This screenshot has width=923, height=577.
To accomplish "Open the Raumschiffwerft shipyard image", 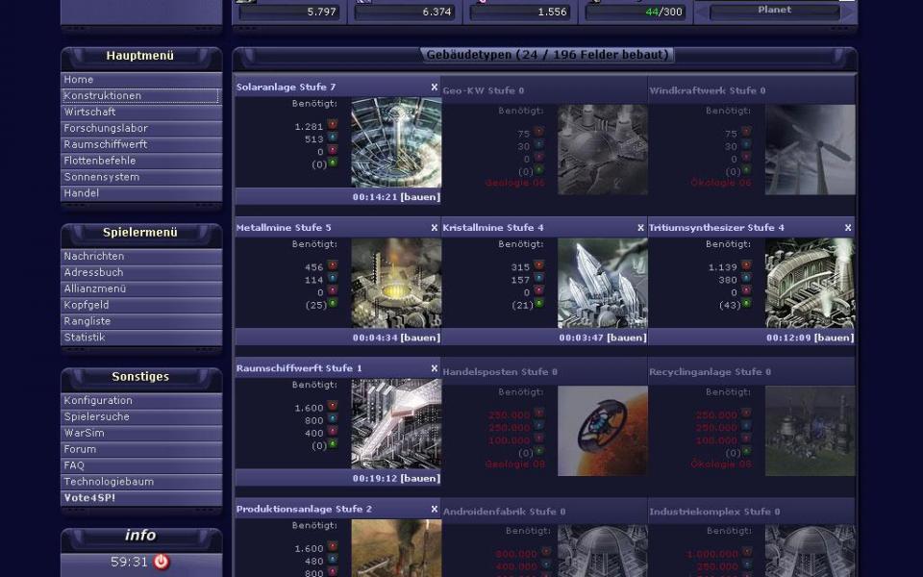I will click(396, 424).
